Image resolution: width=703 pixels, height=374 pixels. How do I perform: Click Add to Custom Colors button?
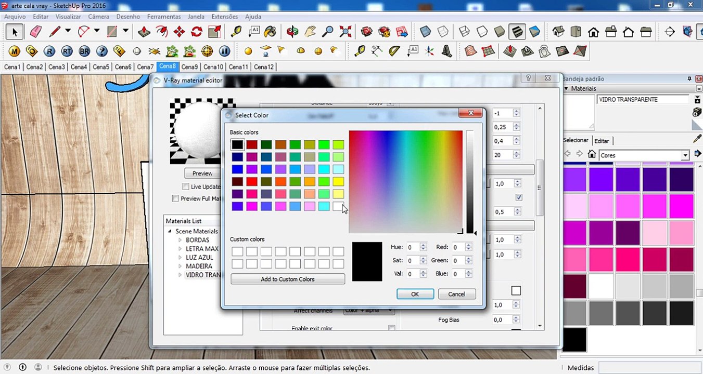tap(288, 279)
